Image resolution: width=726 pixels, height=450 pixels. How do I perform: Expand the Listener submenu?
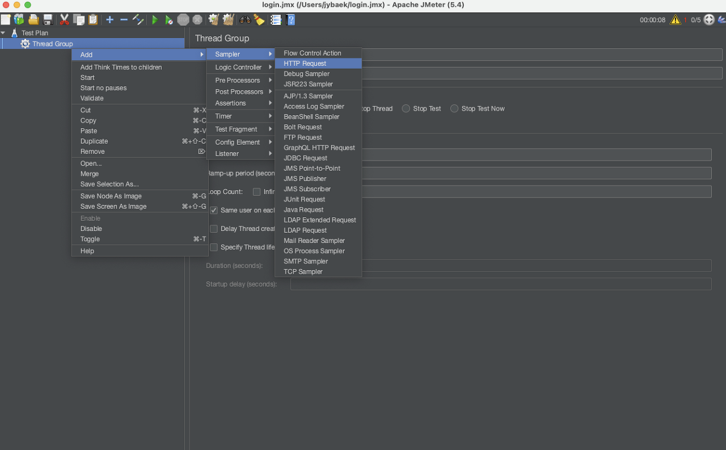[x=240, y=154]
